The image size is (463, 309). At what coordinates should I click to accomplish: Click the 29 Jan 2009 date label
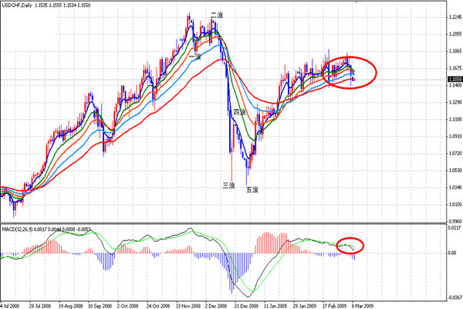[305, 306]
